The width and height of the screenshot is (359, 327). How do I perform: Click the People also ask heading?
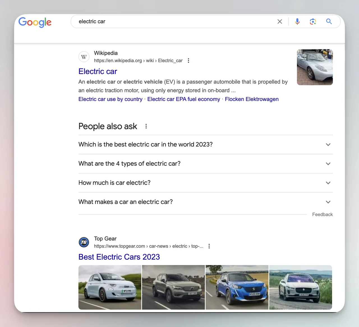pyautogui.click(x=108, y=126)
